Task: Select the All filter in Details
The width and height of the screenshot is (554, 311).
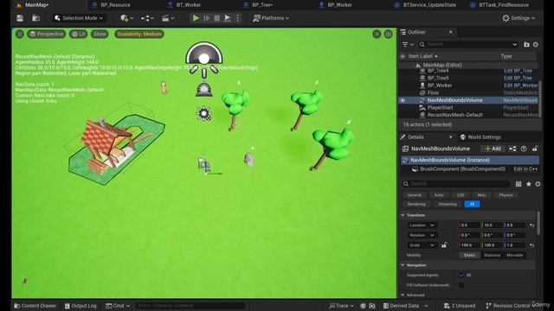Action: click(472, 204)
